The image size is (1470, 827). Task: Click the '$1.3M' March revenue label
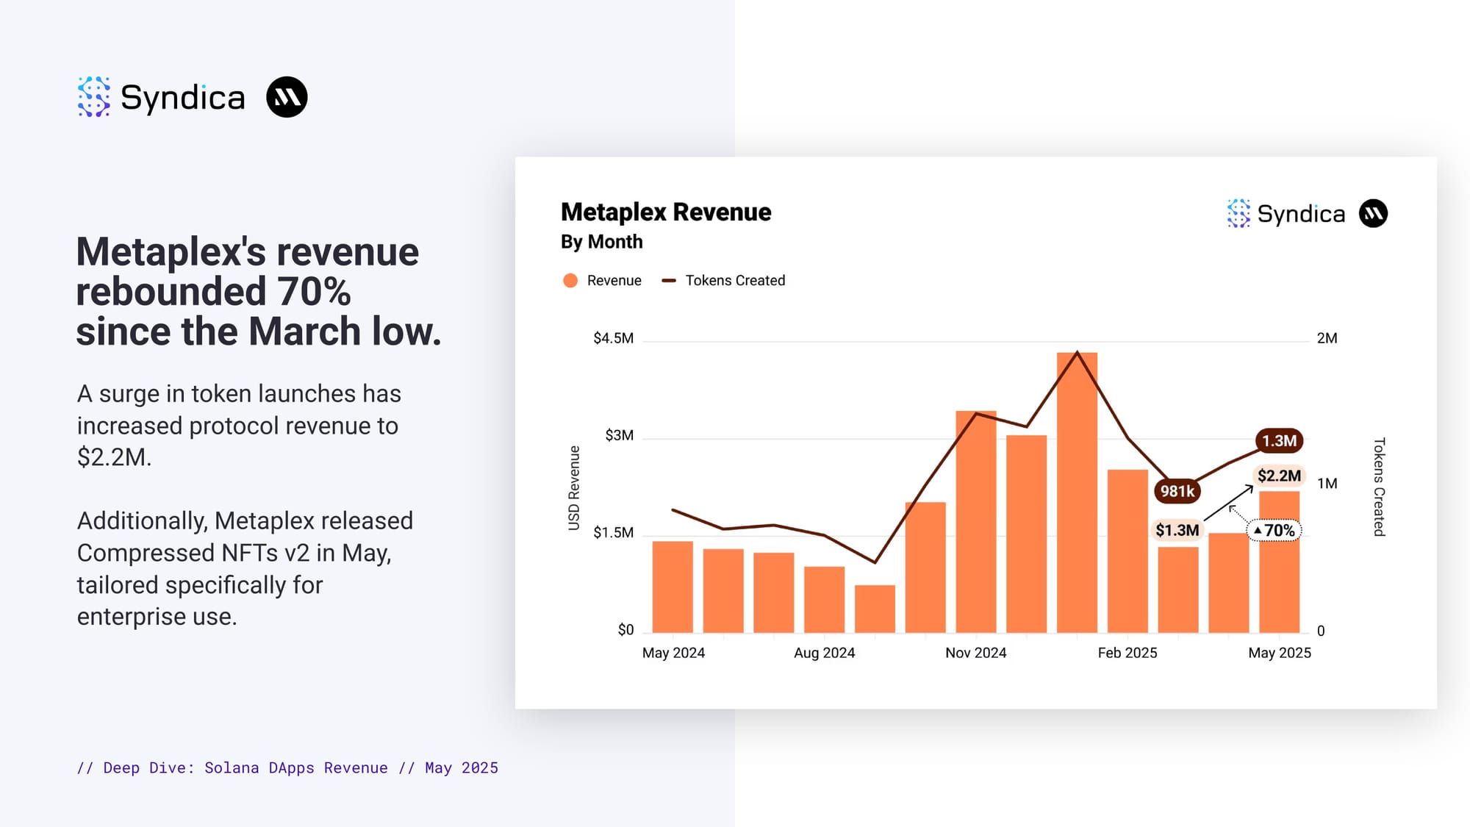[1177, 531]
